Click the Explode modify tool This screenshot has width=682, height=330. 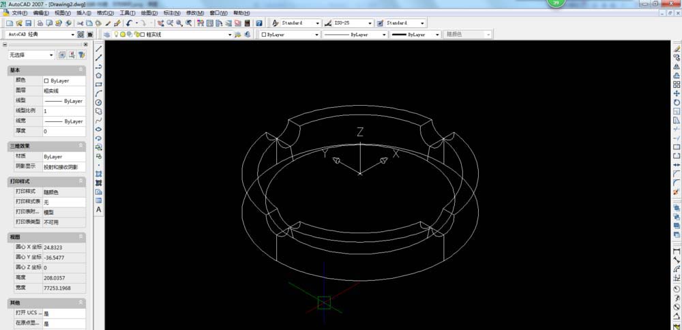click(x=677, y=192)
